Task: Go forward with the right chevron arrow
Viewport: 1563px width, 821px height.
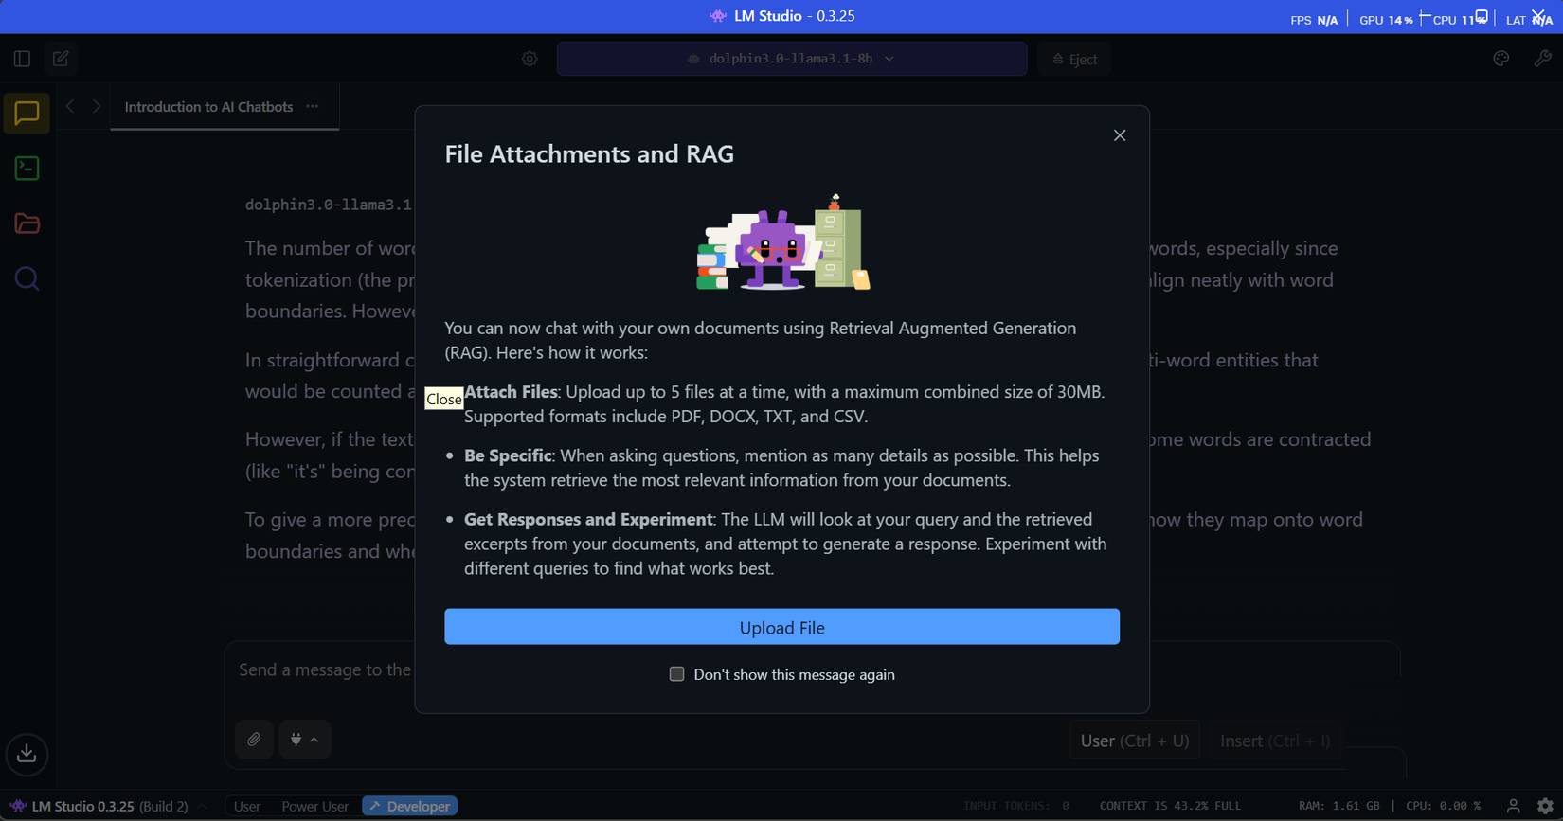Action: coord(96,107)
